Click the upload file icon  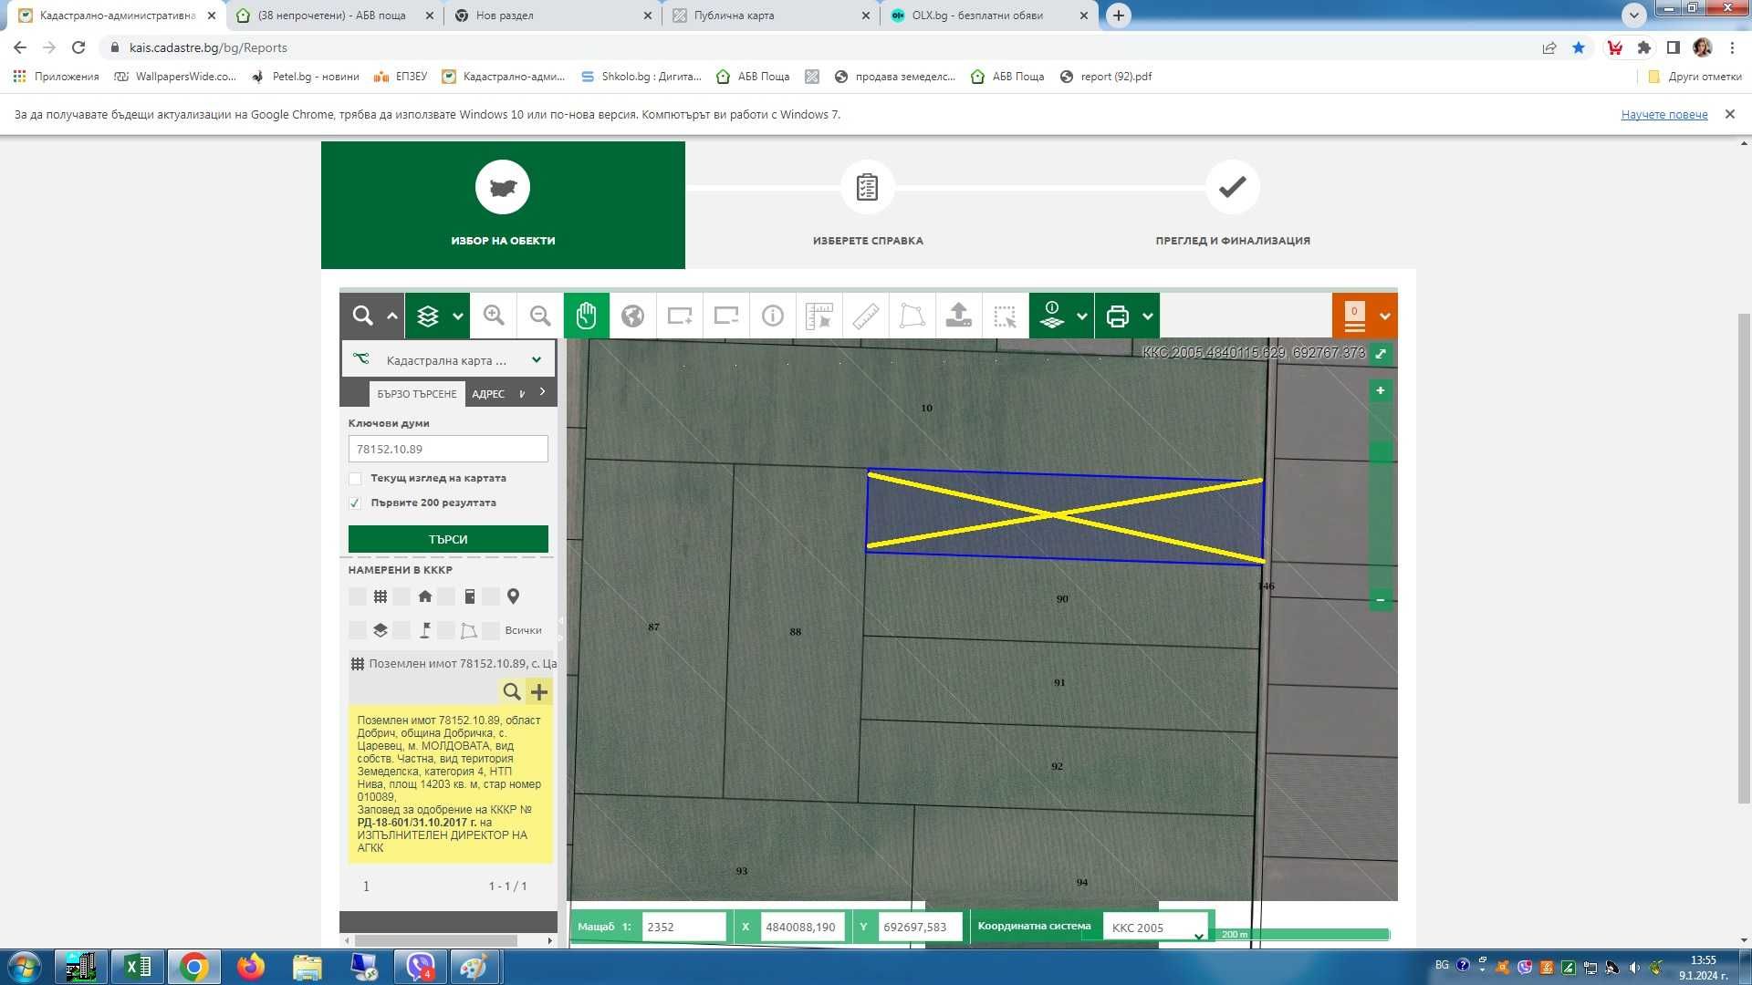coord(958,316)
